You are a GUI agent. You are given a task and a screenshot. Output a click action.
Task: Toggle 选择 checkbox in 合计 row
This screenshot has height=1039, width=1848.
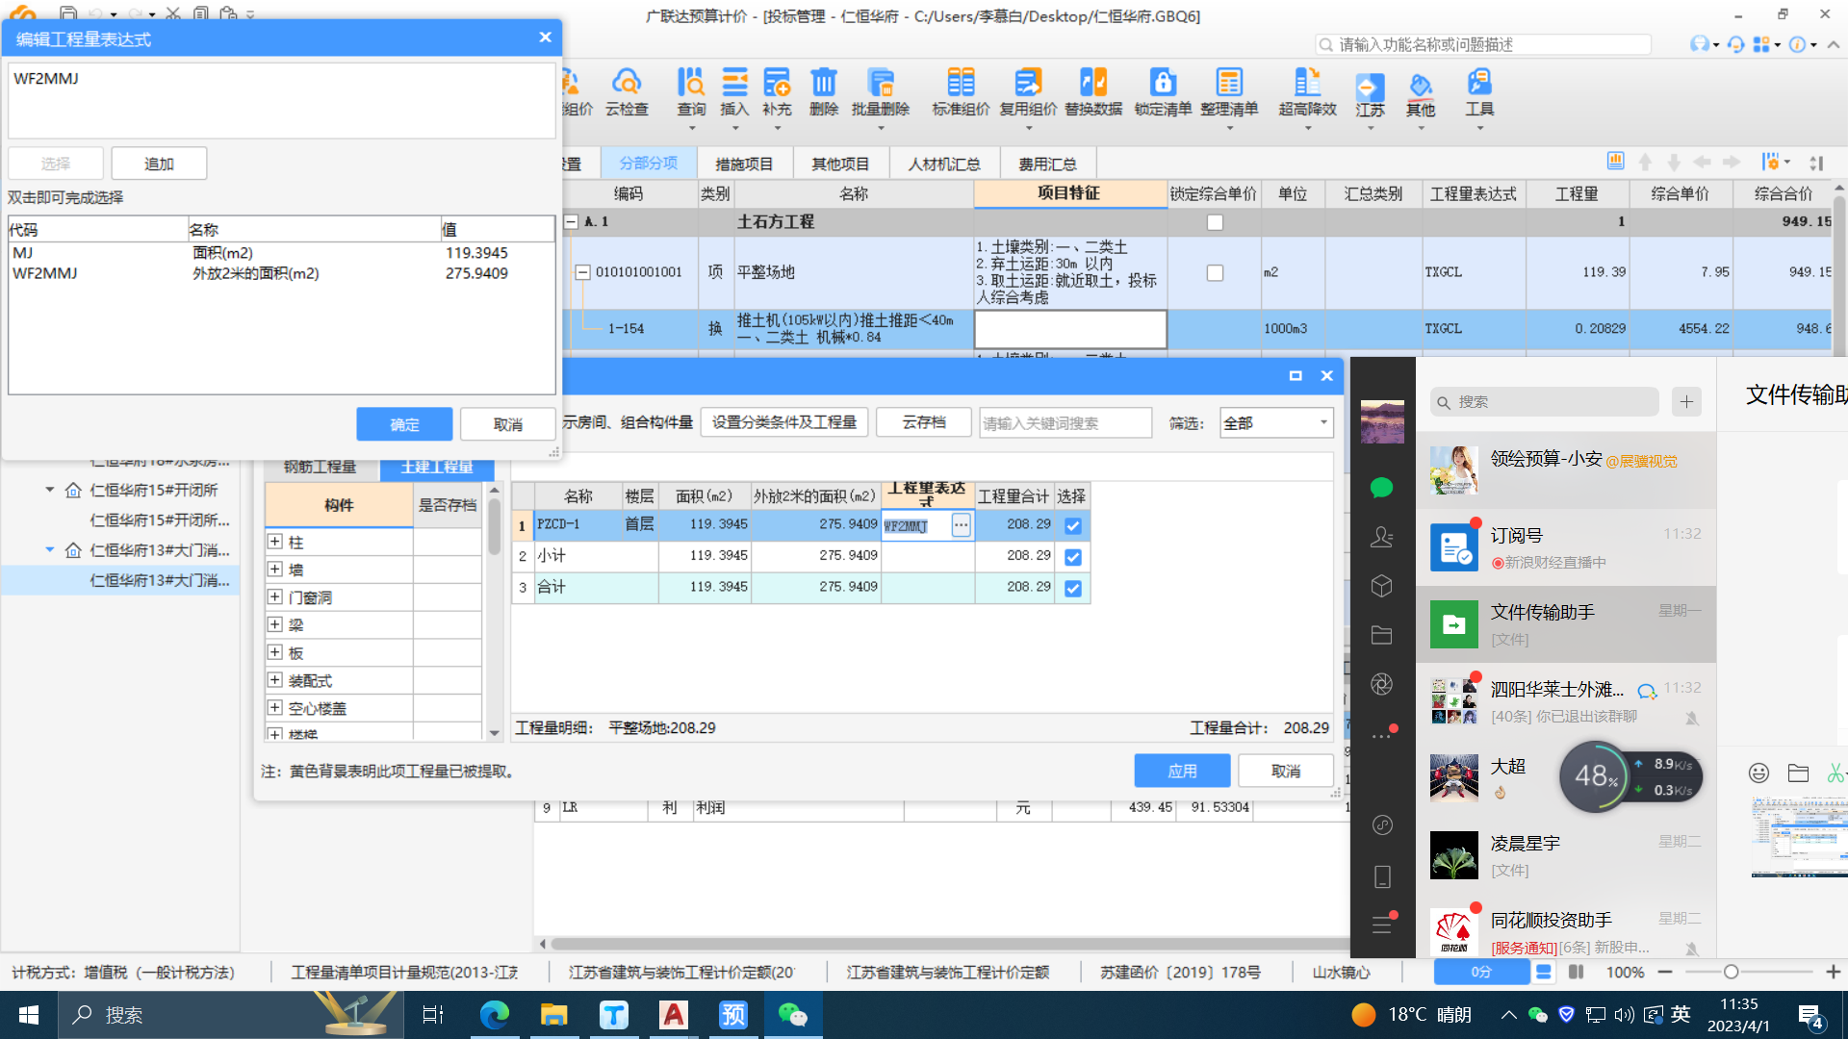coord(1072,588)
